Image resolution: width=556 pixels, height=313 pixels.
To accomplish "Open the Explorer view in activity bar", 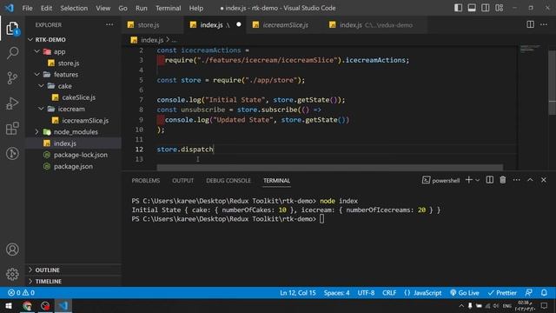I will pyautogui.click(x=12, y=29).
